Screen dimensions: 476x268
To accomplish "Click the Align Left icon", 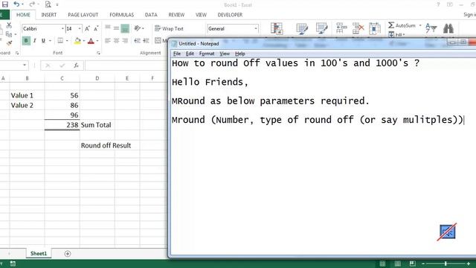I will 108,40.
